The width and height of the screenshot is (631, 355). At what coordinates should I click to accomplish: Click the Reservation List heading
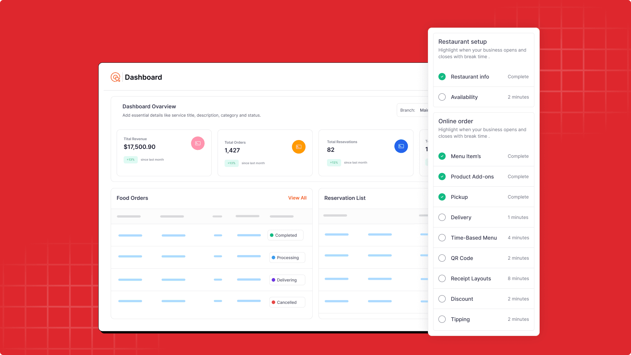[x=345, y=198]
